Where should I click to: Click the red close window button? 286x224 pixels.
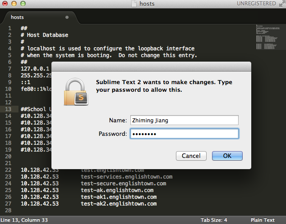(x=5, y=4)
